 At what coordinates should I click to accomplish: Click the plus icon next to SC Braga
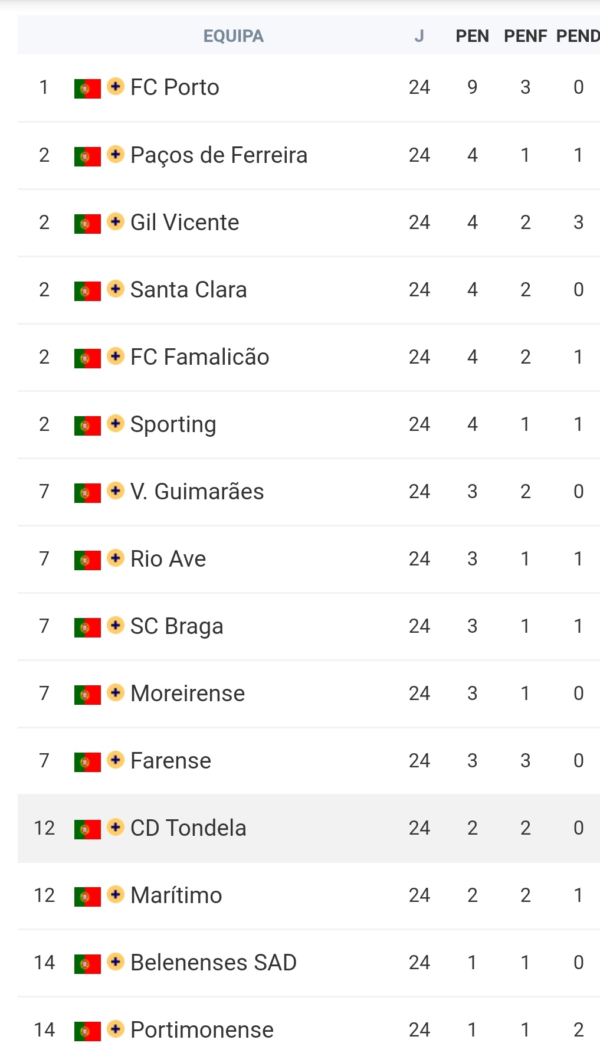pyautogui.click(x=116, y=626)
